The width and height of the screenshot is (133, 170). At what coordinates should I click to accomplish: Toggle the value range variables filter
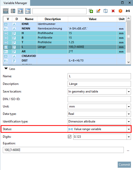tap(20, 11)
